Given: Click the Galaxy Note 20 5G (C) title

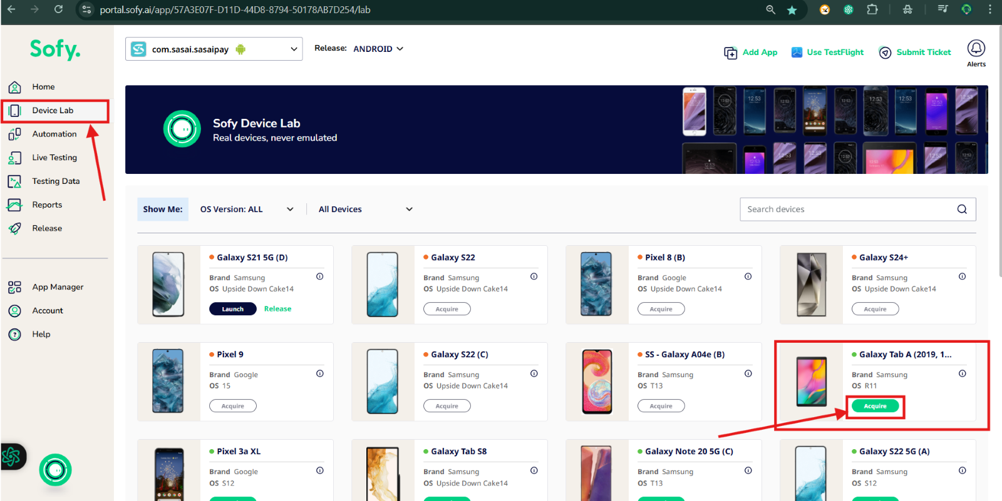Looking at the screenshot, I should click(689, 452).
